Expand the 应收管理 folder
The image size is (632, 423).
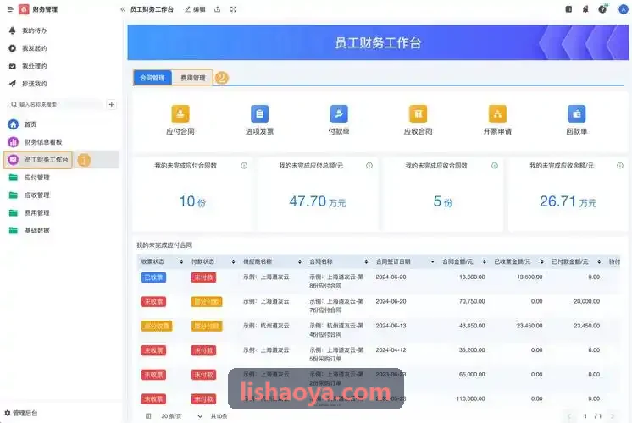pyautogui.click(x=36, y=195)
